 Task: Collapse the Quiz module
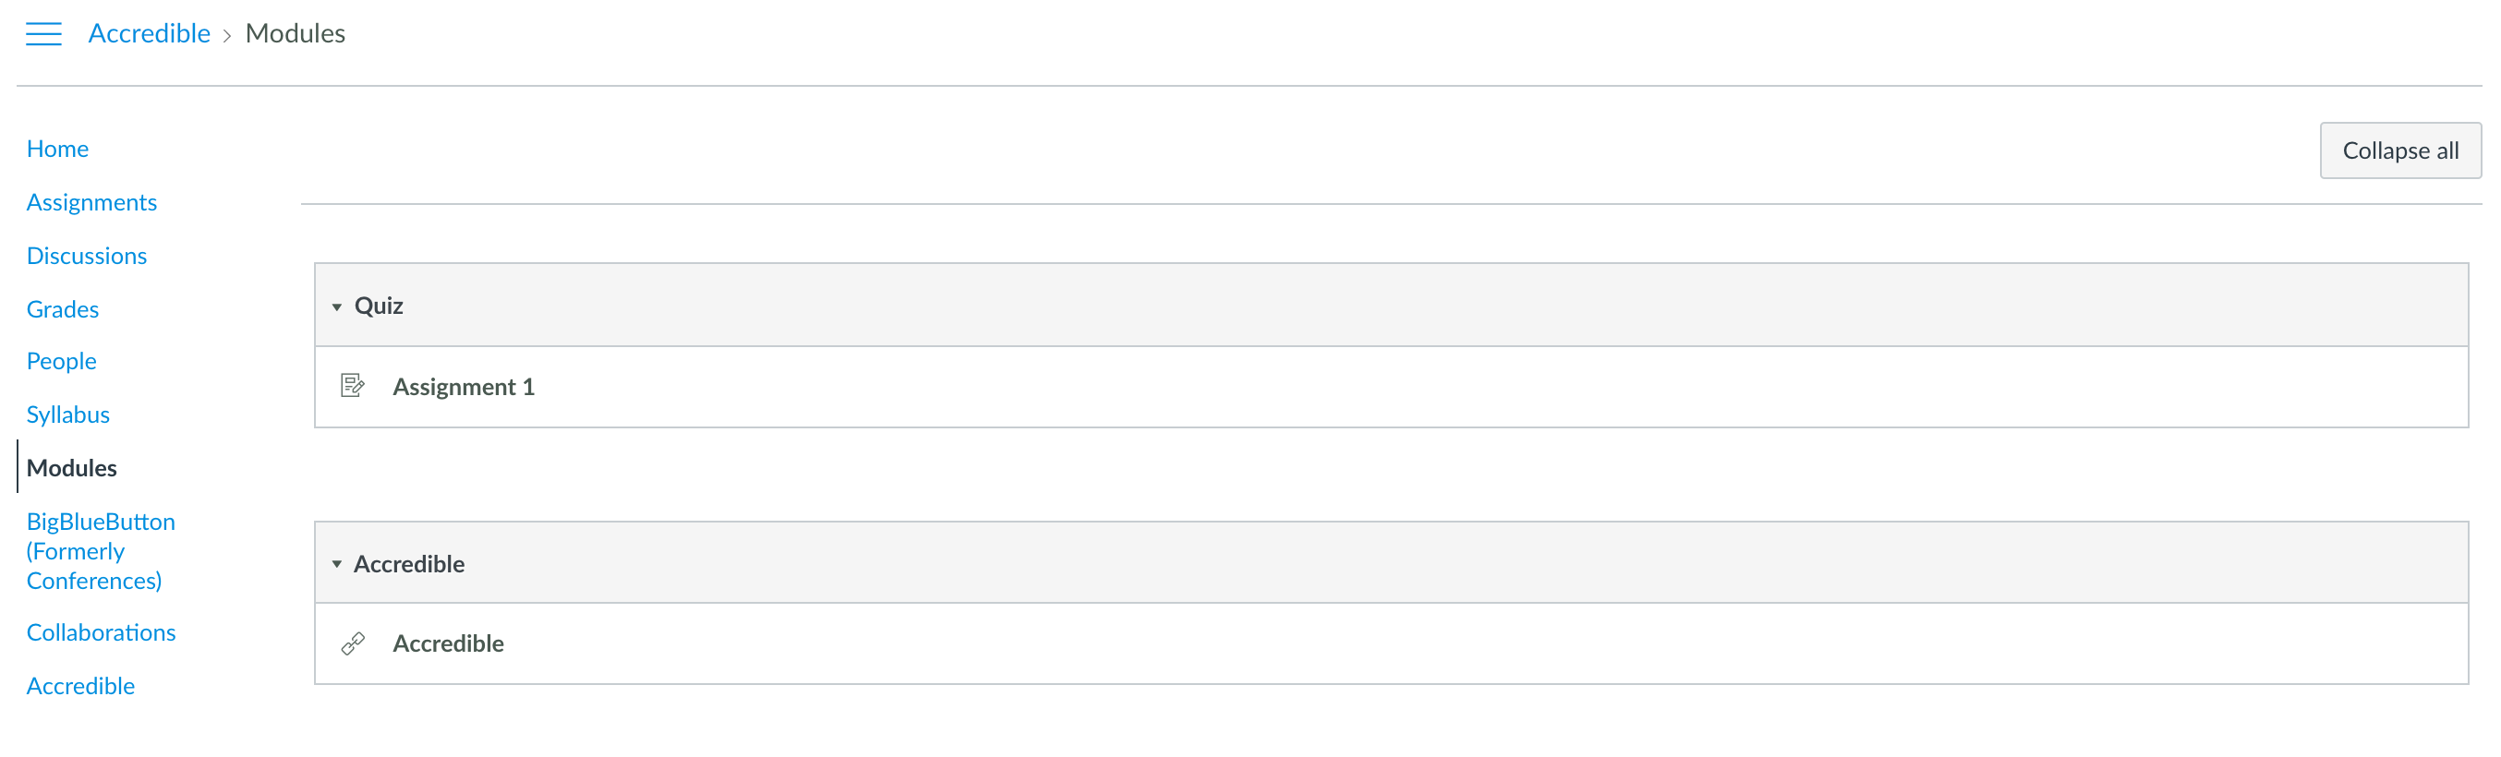[x=337, y=306]
